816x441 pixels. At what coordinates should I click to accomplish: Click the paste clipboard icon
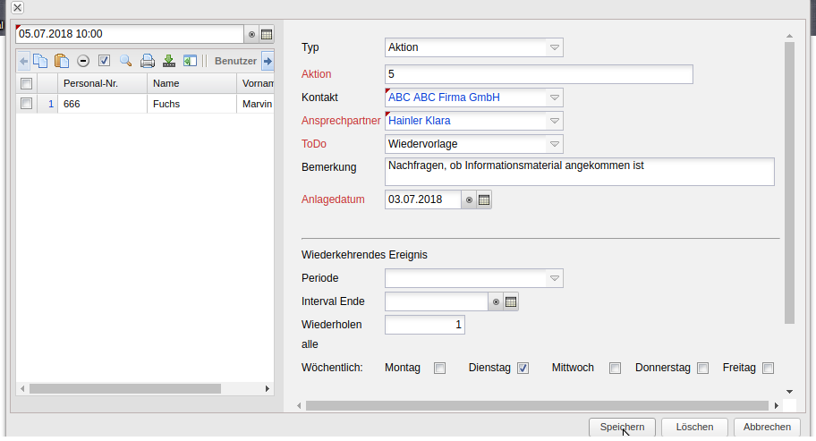coord(62,61)
